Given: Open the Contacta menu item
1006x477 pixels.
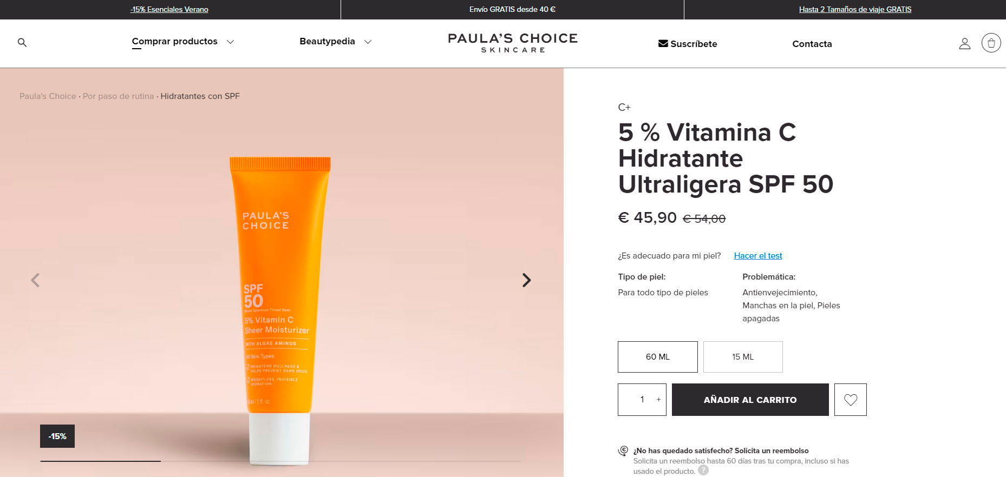Looking at the screenshot, I should pos(812,44).
